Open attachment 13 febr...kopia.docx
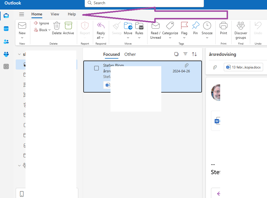 coord(243,67)
